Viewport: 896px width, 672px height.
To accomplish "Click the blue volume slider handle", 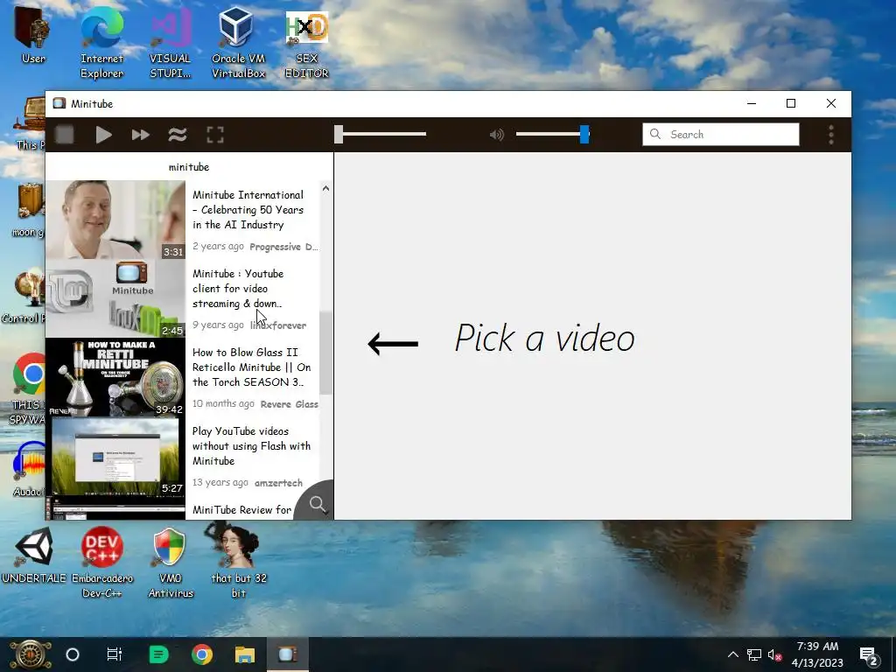I will (584, 134).
